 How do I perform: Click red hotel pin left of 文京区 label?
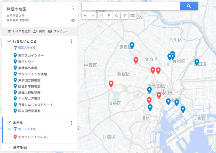pos(136,61)
